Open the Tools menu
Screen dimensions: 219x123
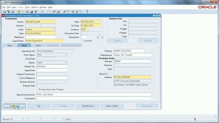point(27,7)
